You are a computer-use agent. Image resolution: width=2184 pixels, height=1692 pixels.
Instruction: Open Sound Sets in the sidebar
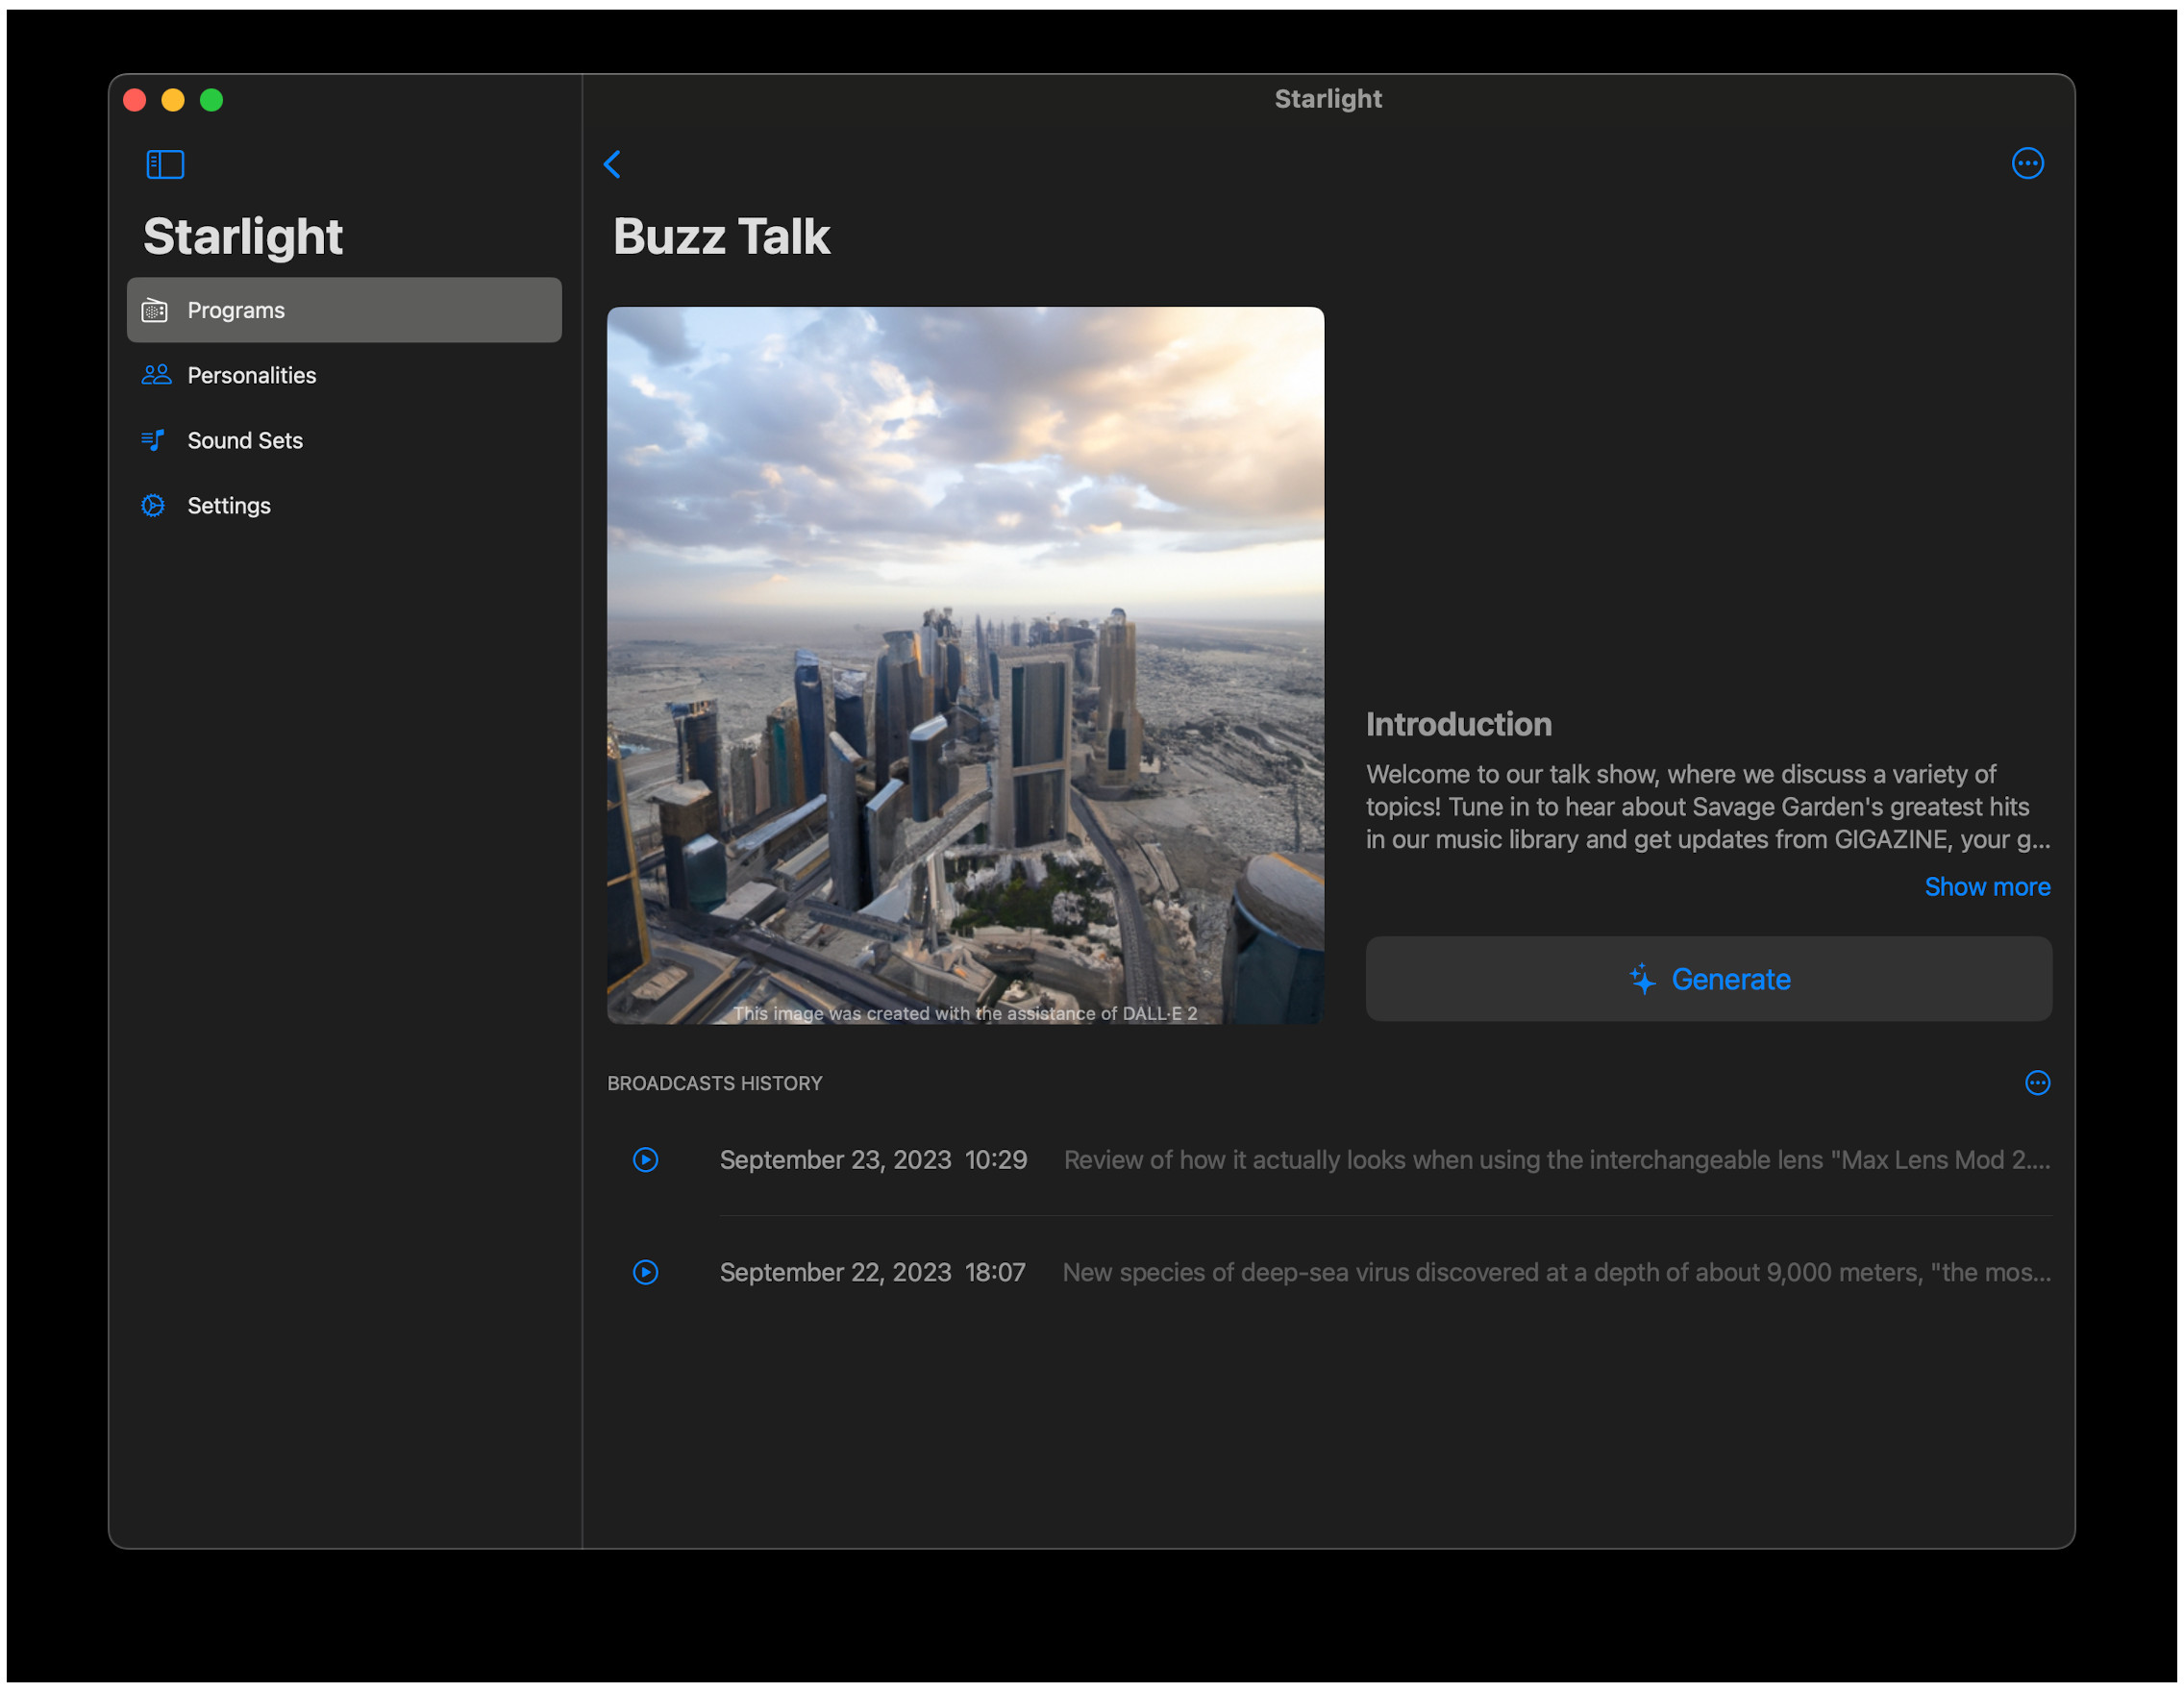pos(245,440)
